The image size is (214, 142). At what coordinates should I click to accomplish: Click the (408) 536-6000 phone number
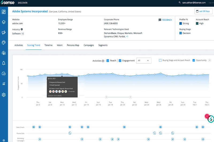pyautogui.click(x=111, y=24)
